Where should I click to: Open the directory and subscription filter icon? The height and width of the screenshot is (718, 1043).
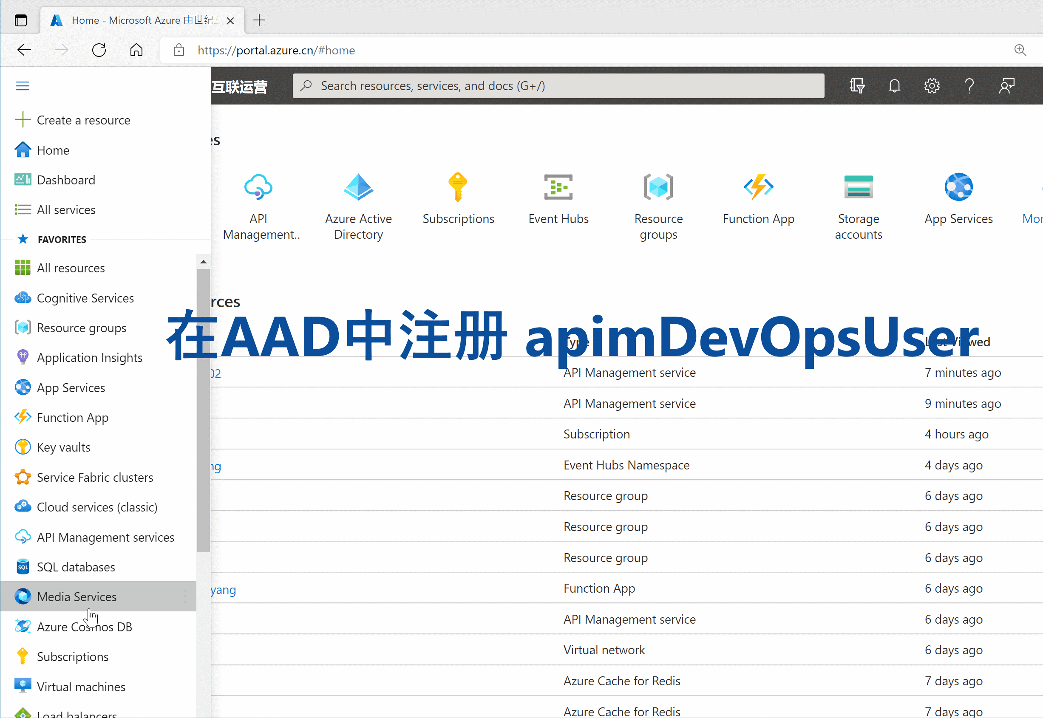(x=857, y=85)
